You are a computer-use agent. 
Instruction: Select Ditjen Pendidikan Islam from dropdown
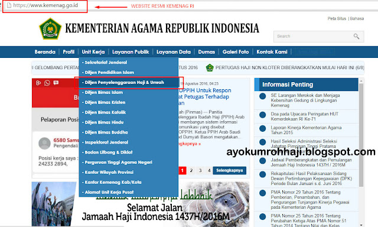[x=129, y=72]
